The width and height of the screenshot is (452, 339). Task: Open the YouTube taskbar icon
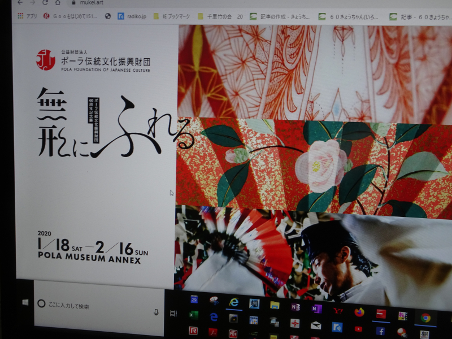[x=358, y=329]
